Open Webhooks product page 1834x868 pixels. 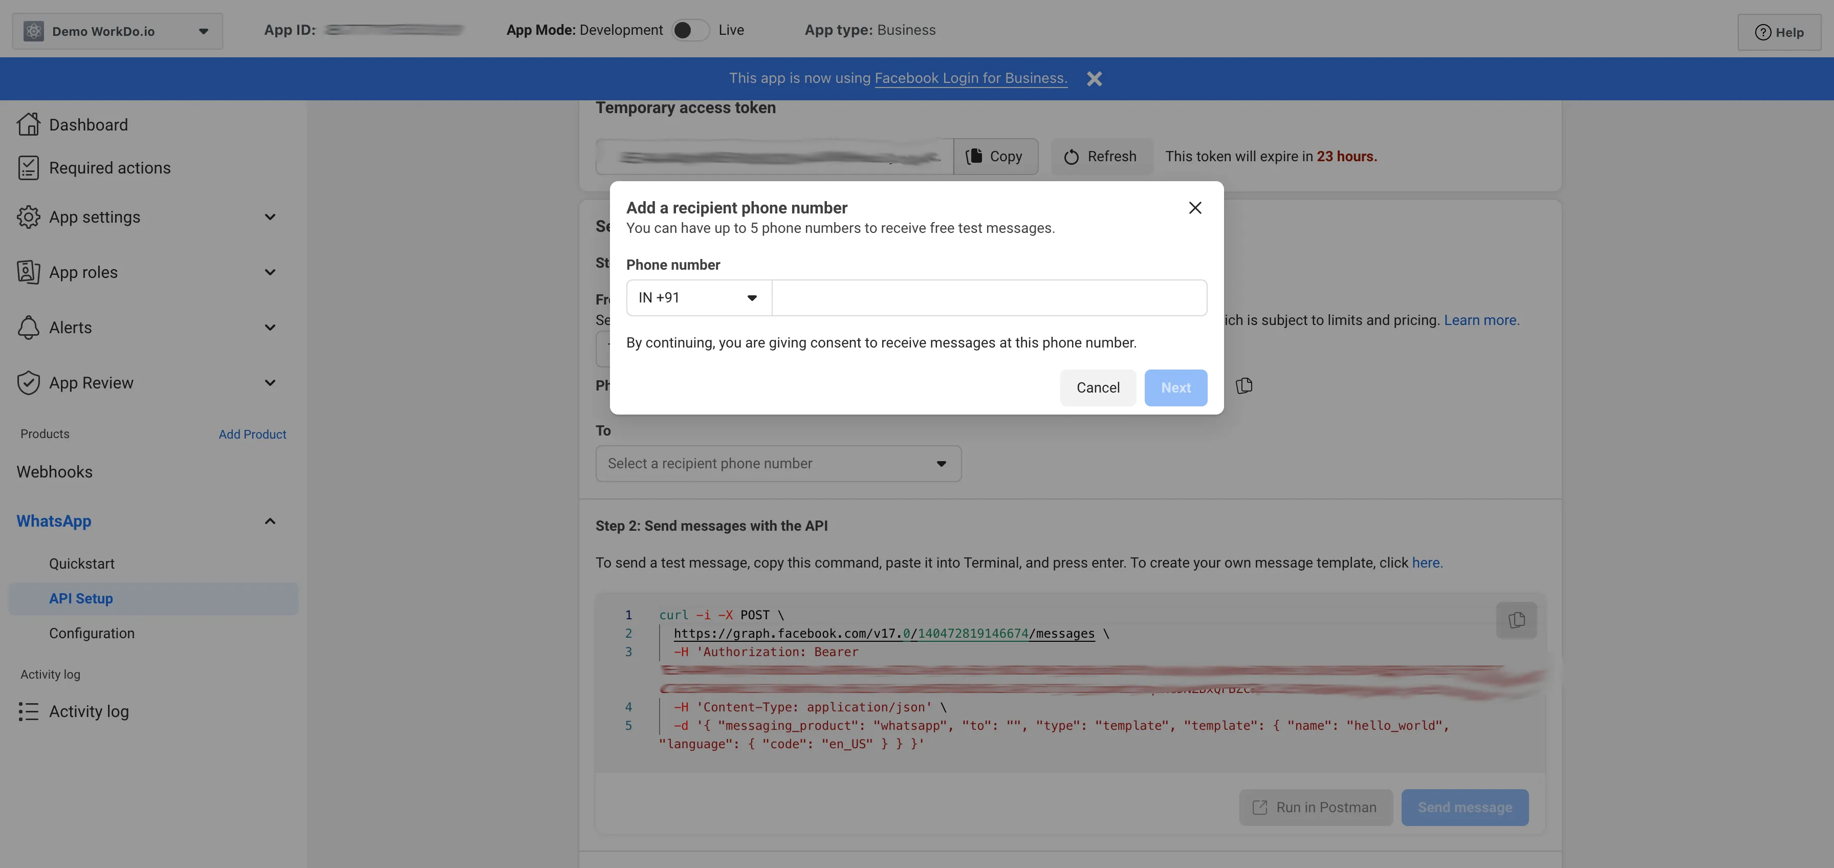(x=54, y=472)
